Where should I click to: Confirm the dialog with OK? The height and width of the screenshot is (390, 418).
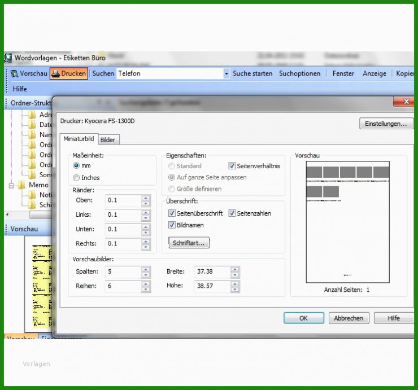coord(304,318)
